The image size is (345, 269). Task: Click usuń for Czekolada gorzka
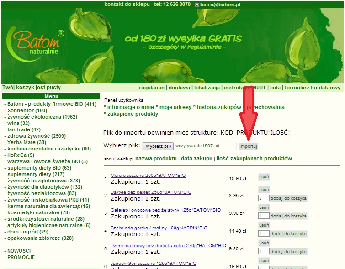click(x=264, y=225)
